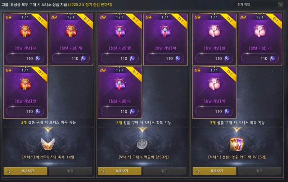Screen dimensions: 288x182
Task: Select the purple pouch icon for [설날 기념] 복
Action: [166, 31]
